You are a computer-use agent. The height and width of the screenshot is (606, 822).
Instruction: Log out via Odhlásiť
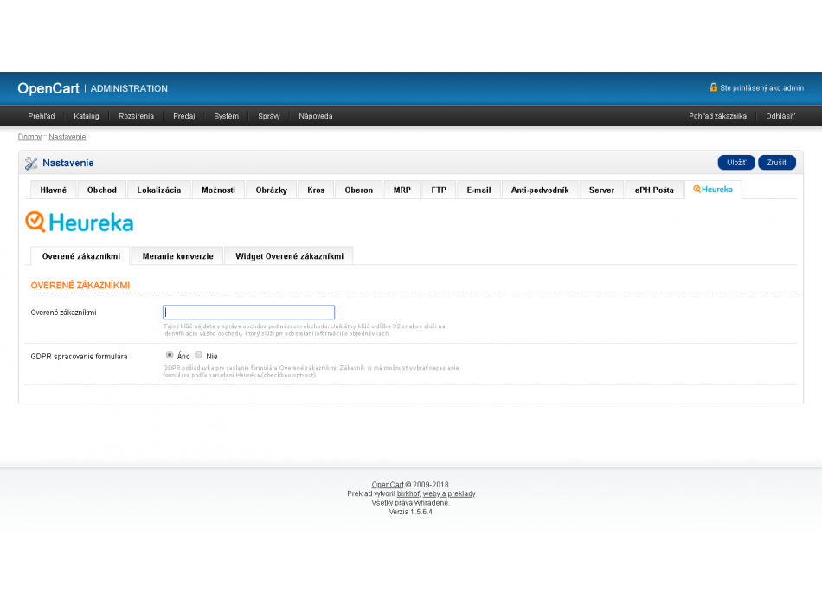[780, 116]
